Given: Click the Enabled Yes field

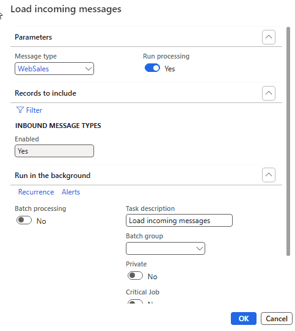Looking at the screenshot, I should (x=54, y=151).
